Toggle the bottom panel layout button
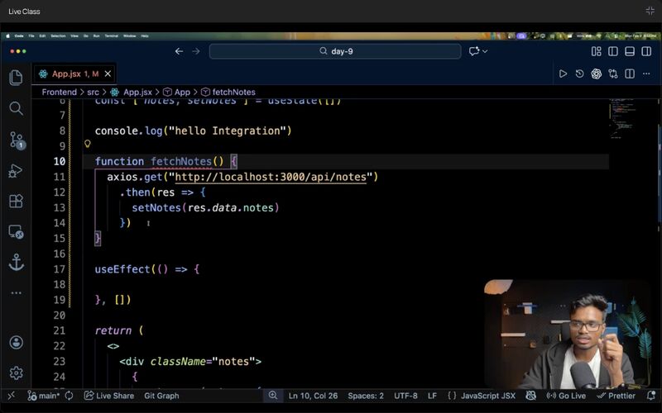 [x=630, y=51]
